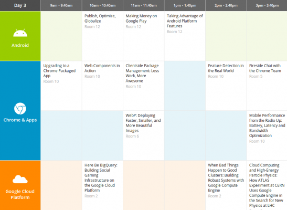Open the Clientside Package Management session
This screenshot has height=210, width=287.
point(144,86)
